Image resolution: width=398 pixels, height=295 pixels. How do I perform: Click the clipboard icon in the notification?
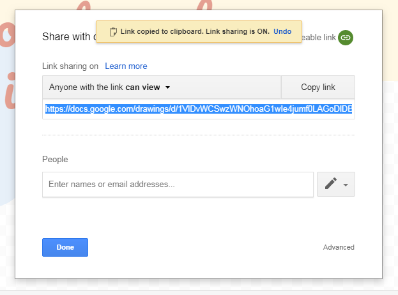(x=113, y=31)
